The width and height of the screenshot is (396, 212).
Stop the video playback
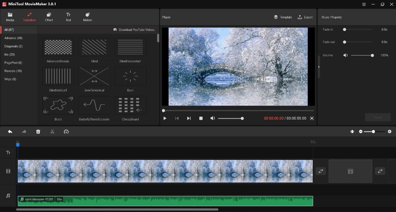[x=201, y=118]
